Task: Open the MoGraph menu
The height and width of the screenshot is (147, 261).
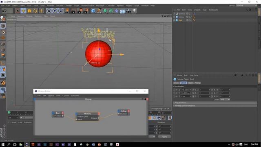Action: tap(100, 5)
